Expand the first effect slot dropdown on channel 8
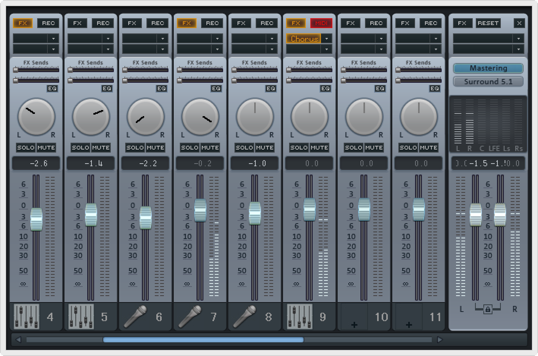This screenshot has width=538, height=356. click(272, 39)
